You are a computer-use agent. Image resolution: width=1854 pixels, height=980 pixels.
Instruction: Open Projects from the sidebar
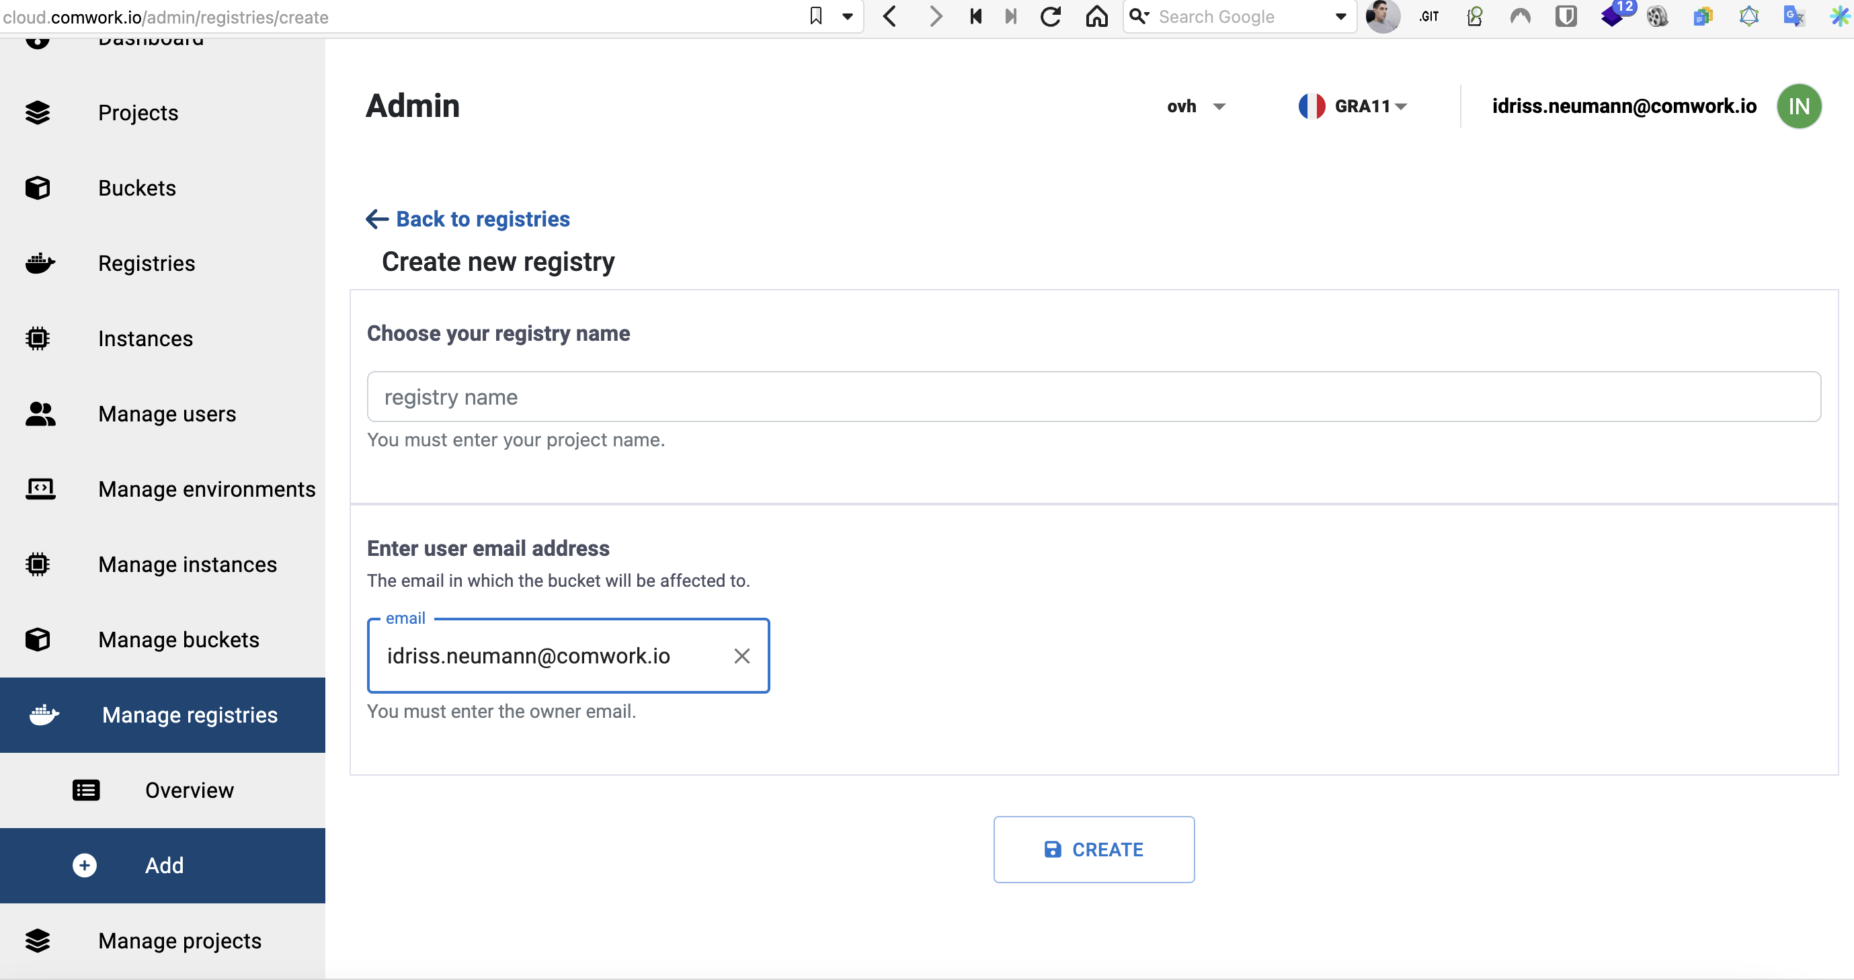(163, 113)
